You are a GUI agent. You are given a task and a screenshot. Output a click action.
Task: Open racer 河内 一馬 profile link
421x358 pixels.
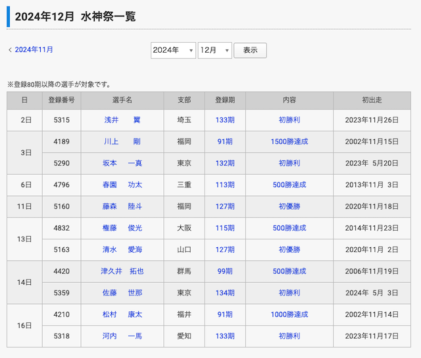point(122,336)
